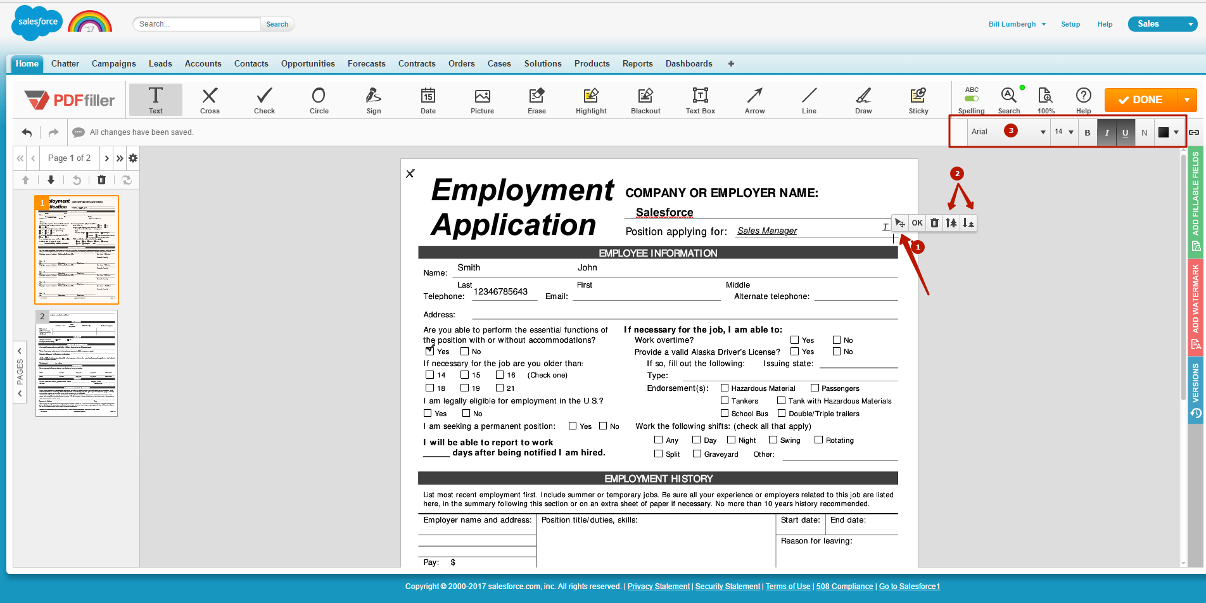Delete the selected page with trash icon
The height and width of the screenshot is (603, 1206).
[x=101, y=180]
